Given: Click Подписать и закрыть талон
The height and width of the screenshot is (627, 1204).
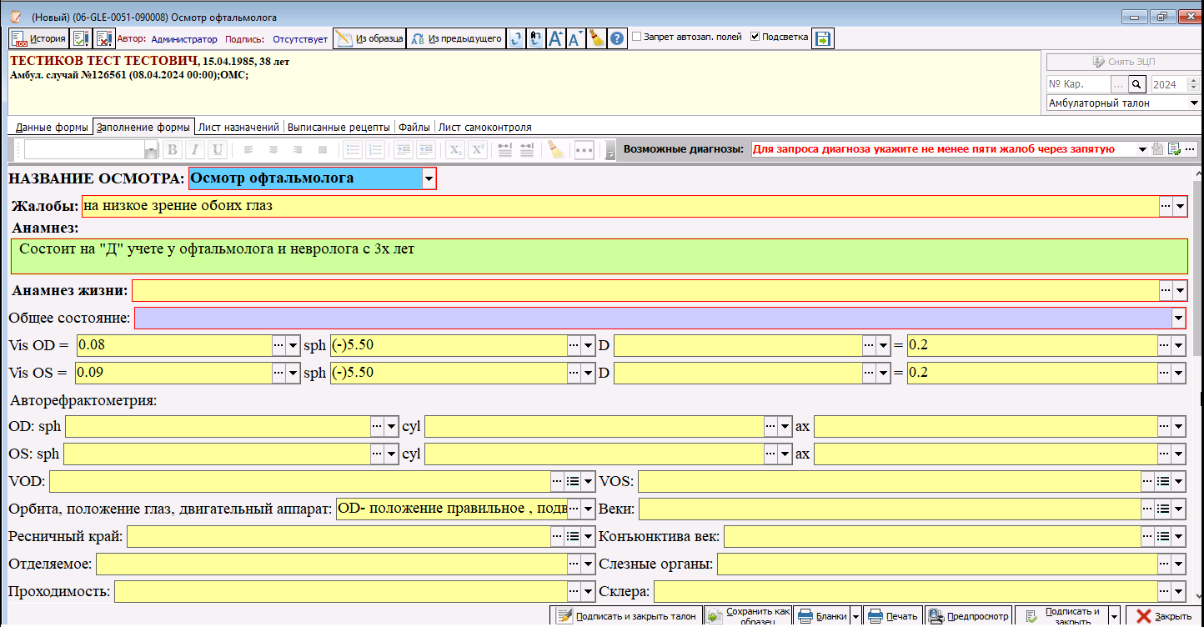Looking at the screenshot, I should [x=625, y=616].
